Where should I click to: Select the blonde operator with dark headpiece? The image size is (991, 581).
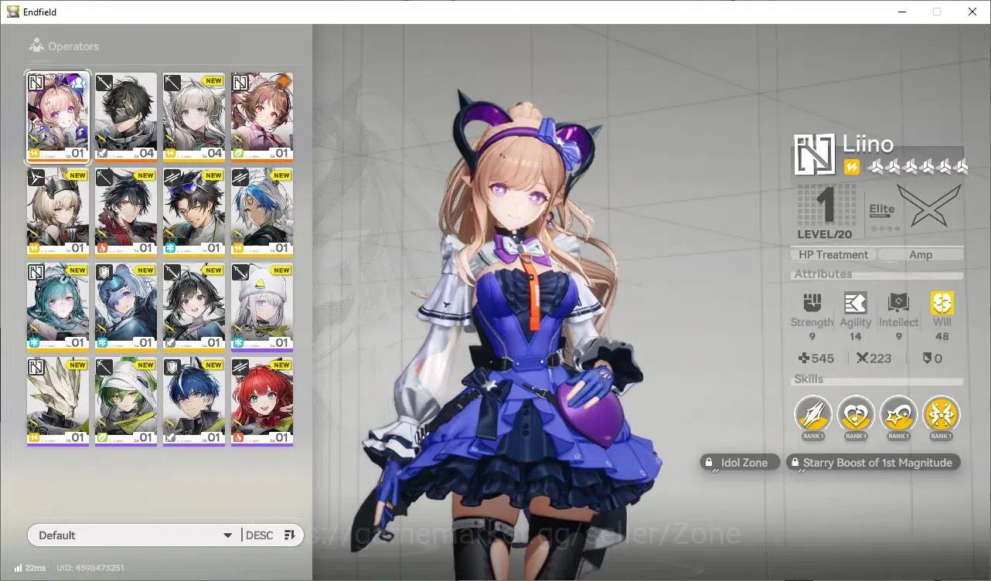coord(58,212)
